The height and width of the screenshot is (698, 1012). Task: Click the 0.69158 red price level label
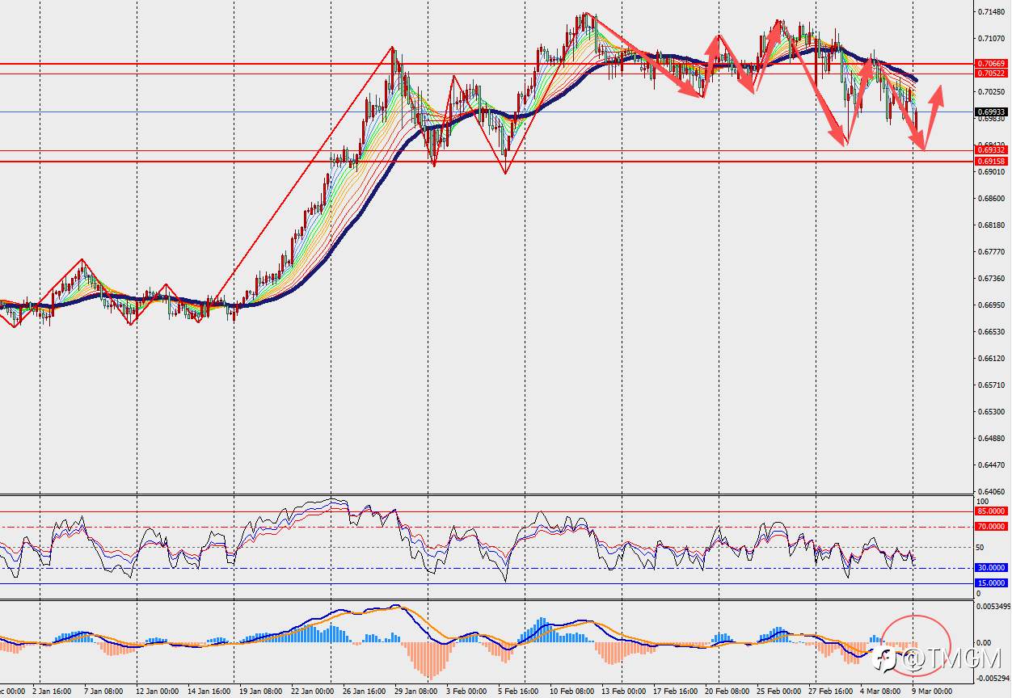990,162
